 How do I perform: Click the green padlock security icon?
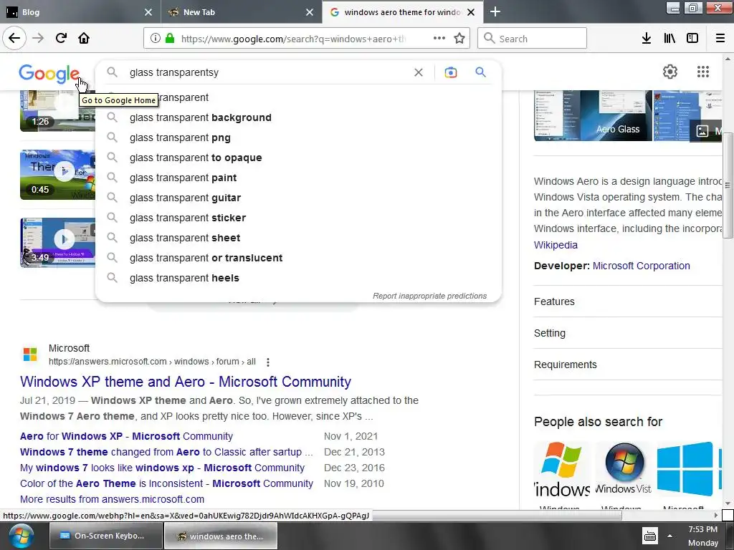(170, 39)
